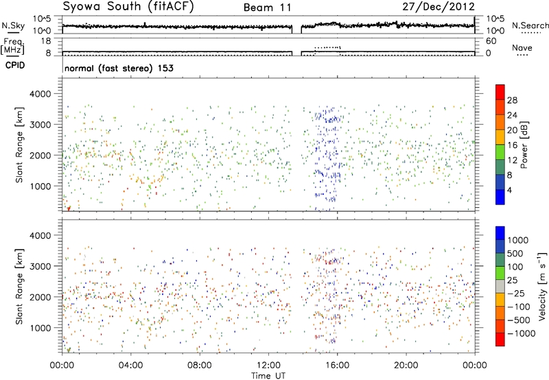
Task: Click the '20:00' time tick label
Action: click(406, 366)
